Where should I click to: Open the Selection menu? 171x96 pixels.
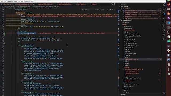(10, 2)
